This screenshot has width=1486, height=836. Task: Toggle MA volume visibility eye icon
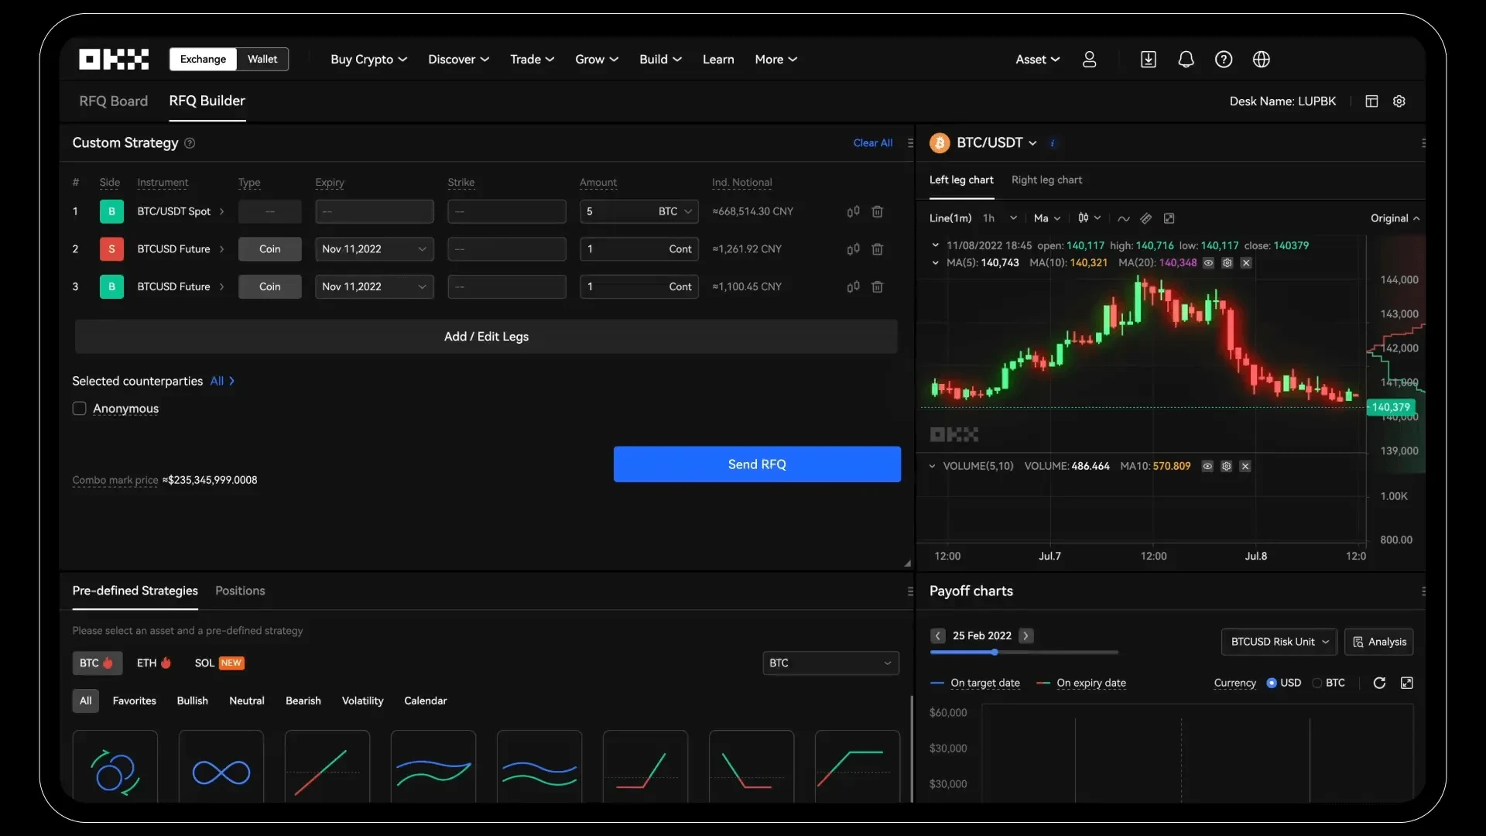coord(1208,467)
